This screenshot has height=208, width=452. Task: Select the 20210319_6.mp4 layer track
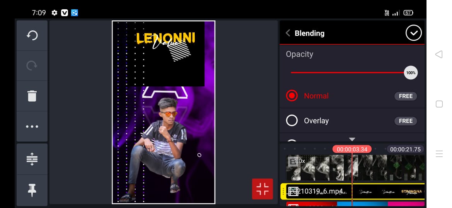pos(352,191)
